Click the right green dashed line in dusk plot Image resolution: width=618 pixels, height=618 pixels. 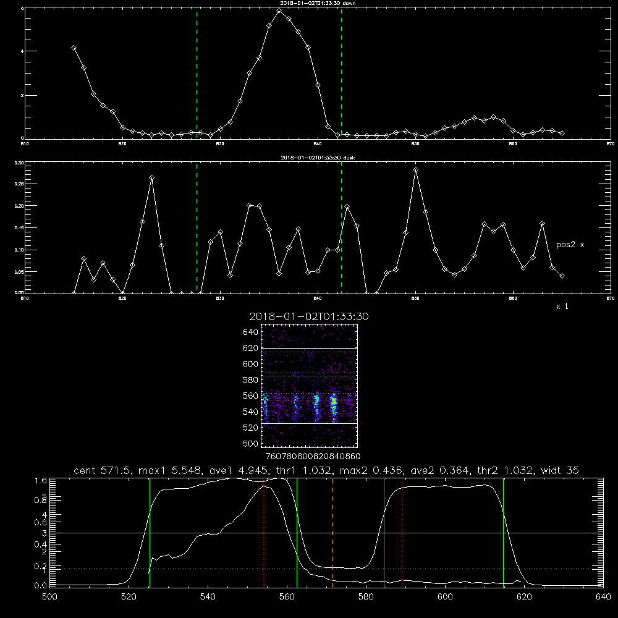(x=341, y=227)
